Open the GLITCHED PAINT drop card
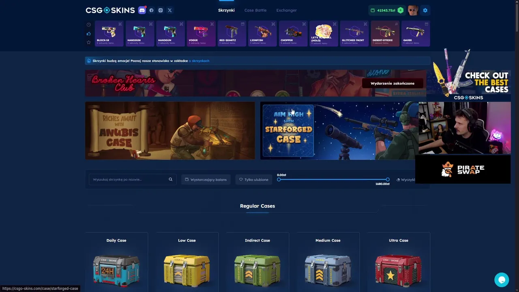The image size is (519, 292). (354, 33)
